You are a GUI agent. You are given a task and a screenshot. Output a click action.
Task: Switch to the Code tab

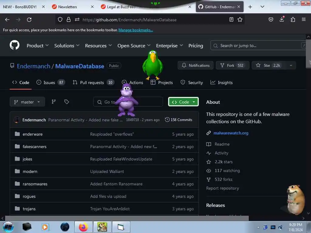pyautogui.click(x=21, y=83)
